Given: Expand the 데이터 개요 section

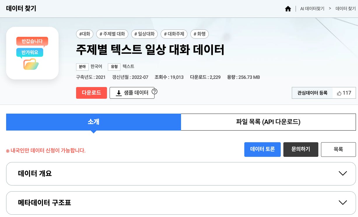Looking at the screenshot, I should coord(181,173).
